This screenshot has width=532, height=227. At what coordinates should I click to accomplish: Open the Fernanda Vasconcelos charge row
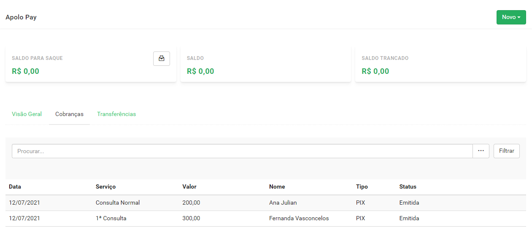tap(266, 219)
